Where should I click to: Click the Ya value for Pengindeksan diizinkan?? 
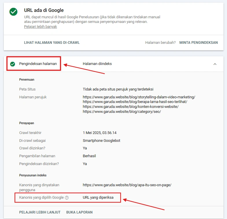pos(85,164)
